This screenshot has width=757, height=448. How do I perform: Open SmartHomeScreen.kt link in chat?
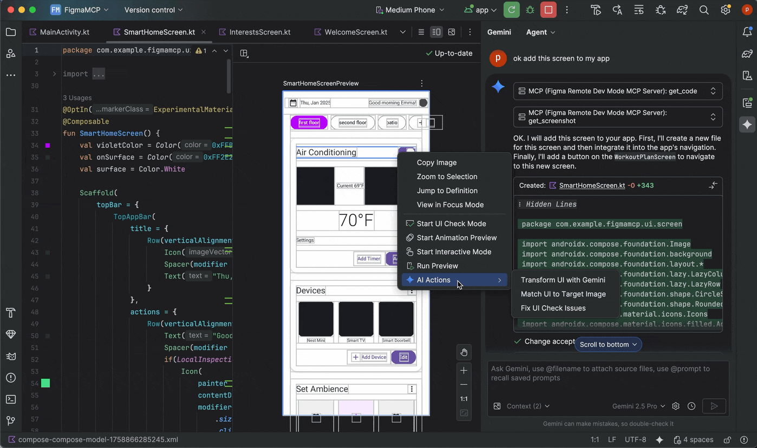point(592,185)
